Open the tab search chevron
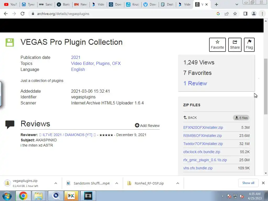Image resolution: width=268 pixels, height=201 pixels. [237, 4]
